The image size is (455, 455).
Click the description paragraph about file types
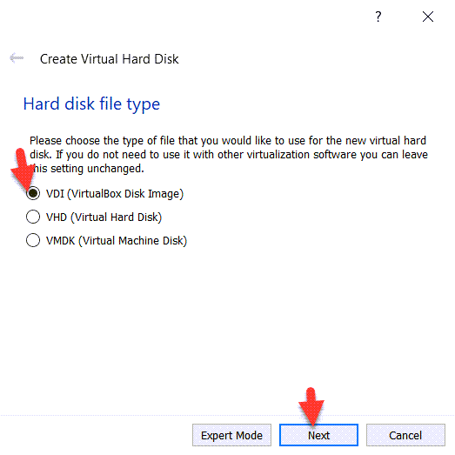(229, 154)
